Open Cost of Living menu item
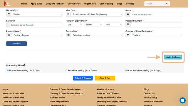Viewport: 188px width, 106px height. pyautogui.click(x=106, y=4)
